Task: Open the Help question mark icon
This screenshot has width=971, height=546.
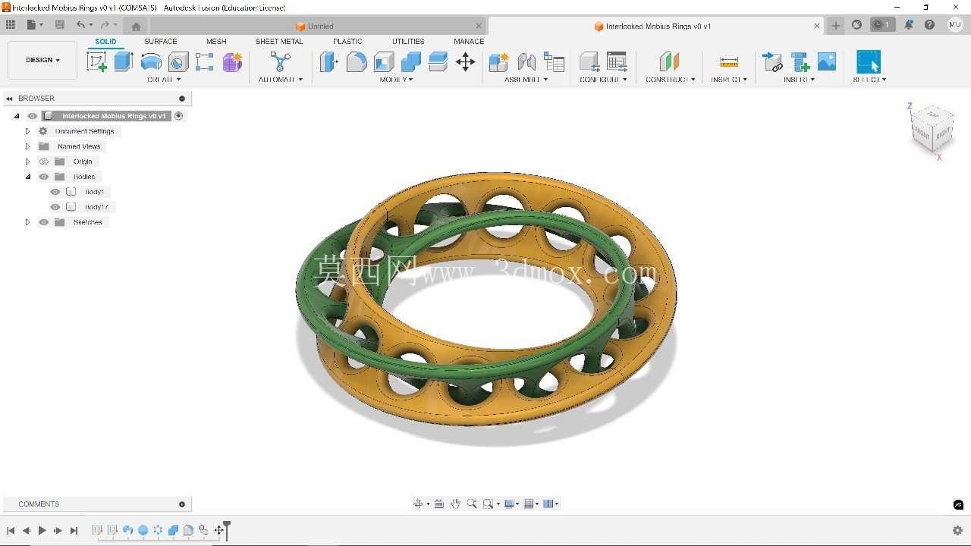Action: 929,25
